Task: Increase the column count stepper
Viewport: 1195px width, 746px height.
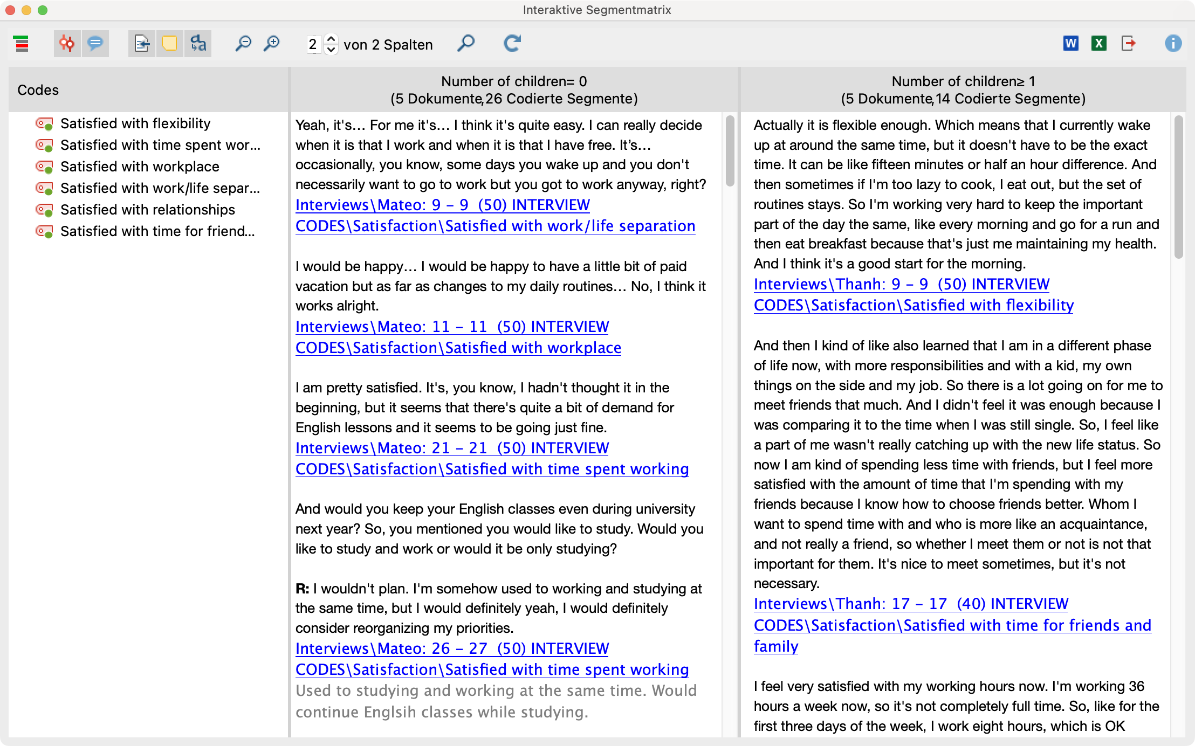Action: pos(332,38)
